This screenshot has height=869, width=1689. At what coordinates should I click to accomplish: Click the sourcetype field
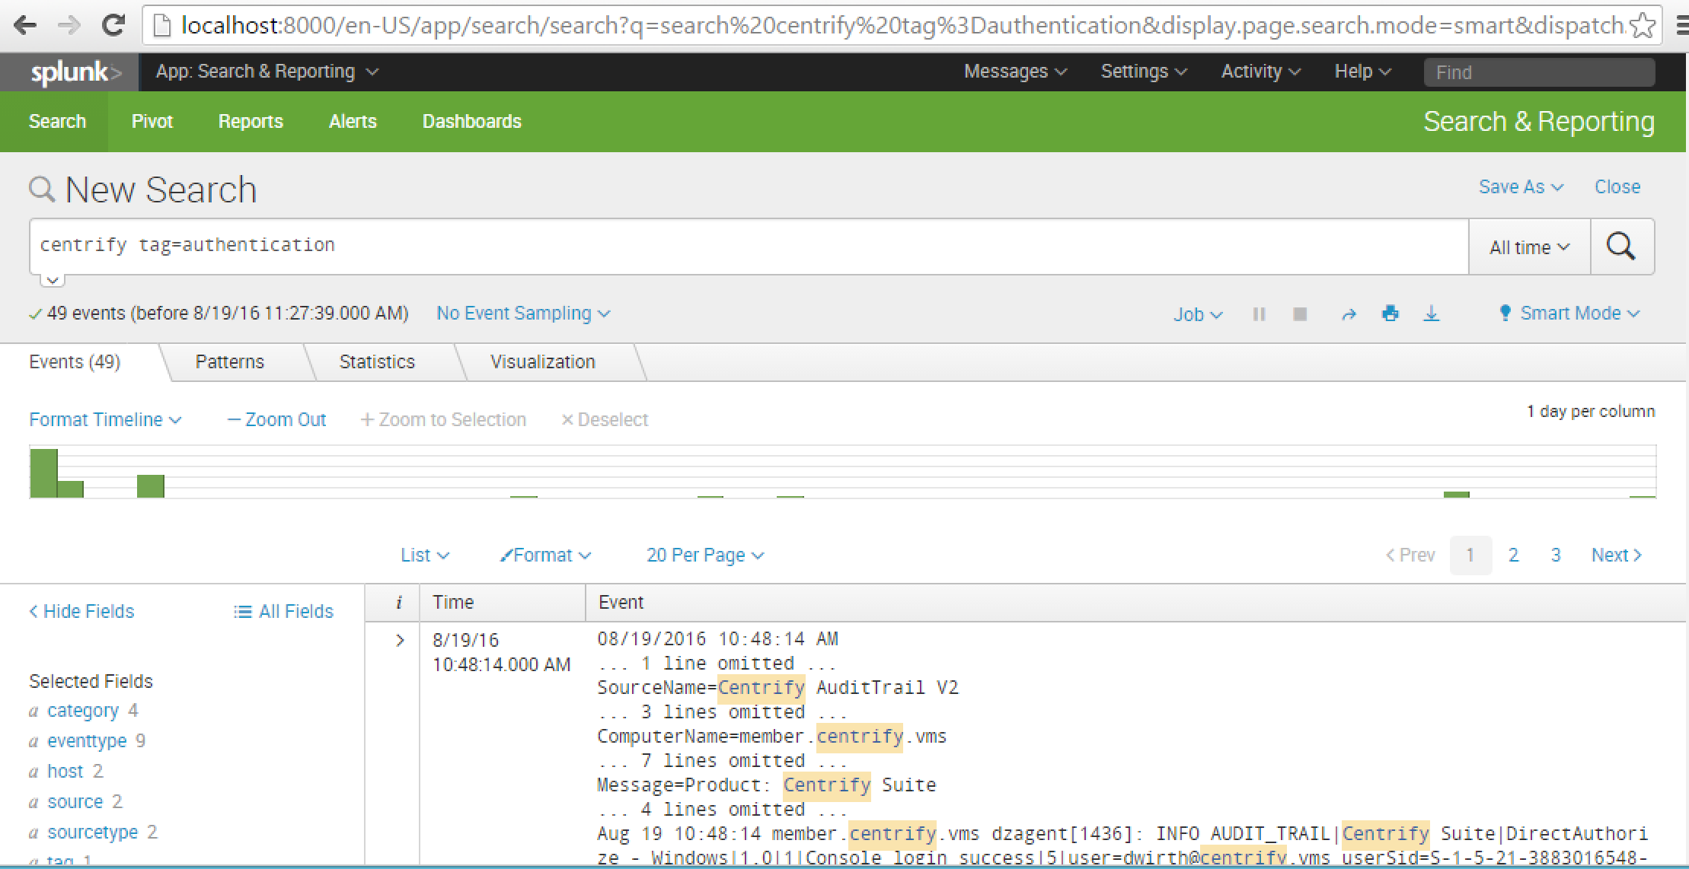93,832
